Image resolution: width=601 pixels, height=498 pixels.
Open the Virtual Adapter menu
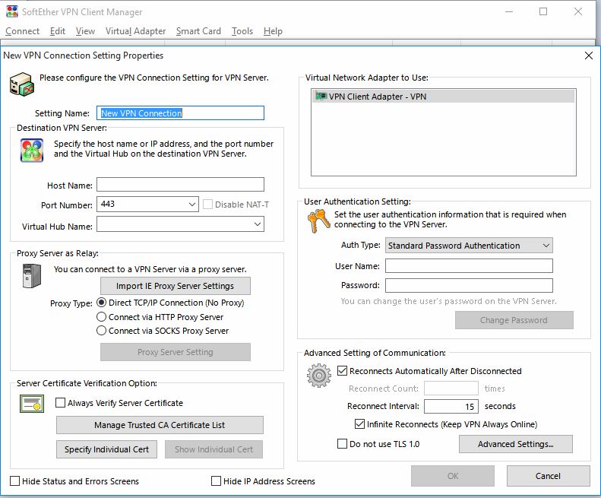(135, 31)
